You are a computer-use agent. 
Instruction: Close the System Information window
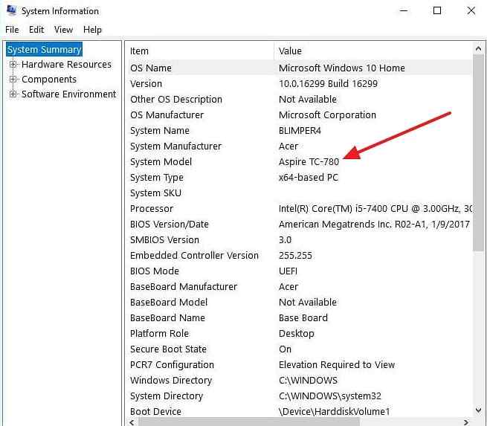pos(471,10)
